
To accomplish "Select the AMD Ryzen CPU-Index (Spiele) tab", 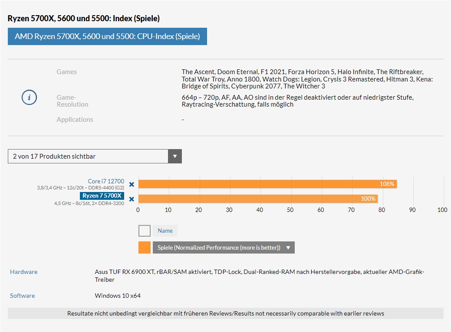I will 107,36.
